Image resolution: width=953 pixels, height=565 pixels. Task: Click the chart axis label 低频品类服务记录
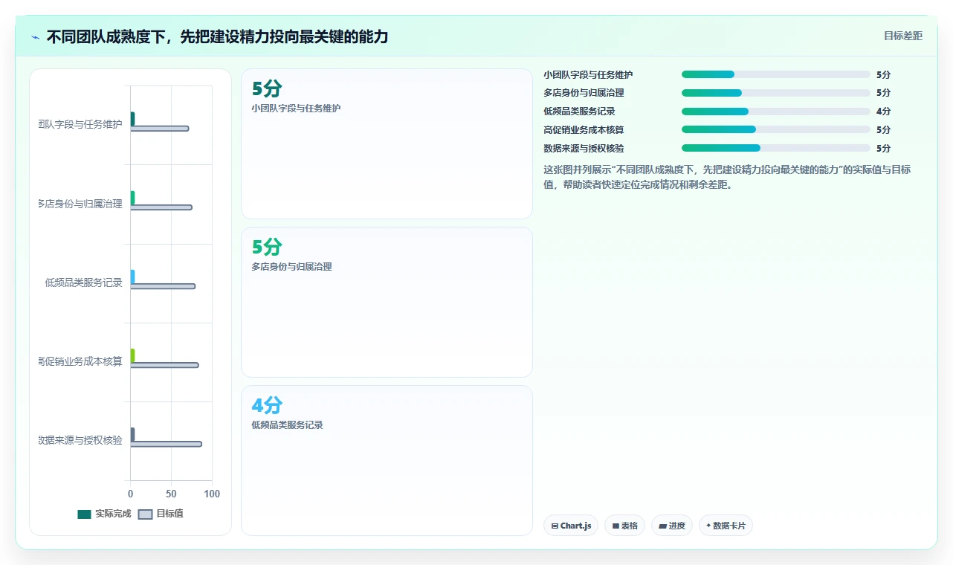pyautogui.click(x=83, y=282)
